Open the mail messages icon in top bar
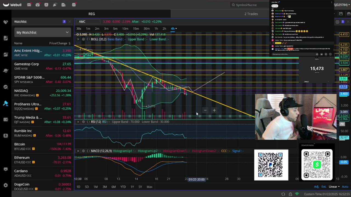This screenshot has height=197, width=351. click(x=29, y=5)
